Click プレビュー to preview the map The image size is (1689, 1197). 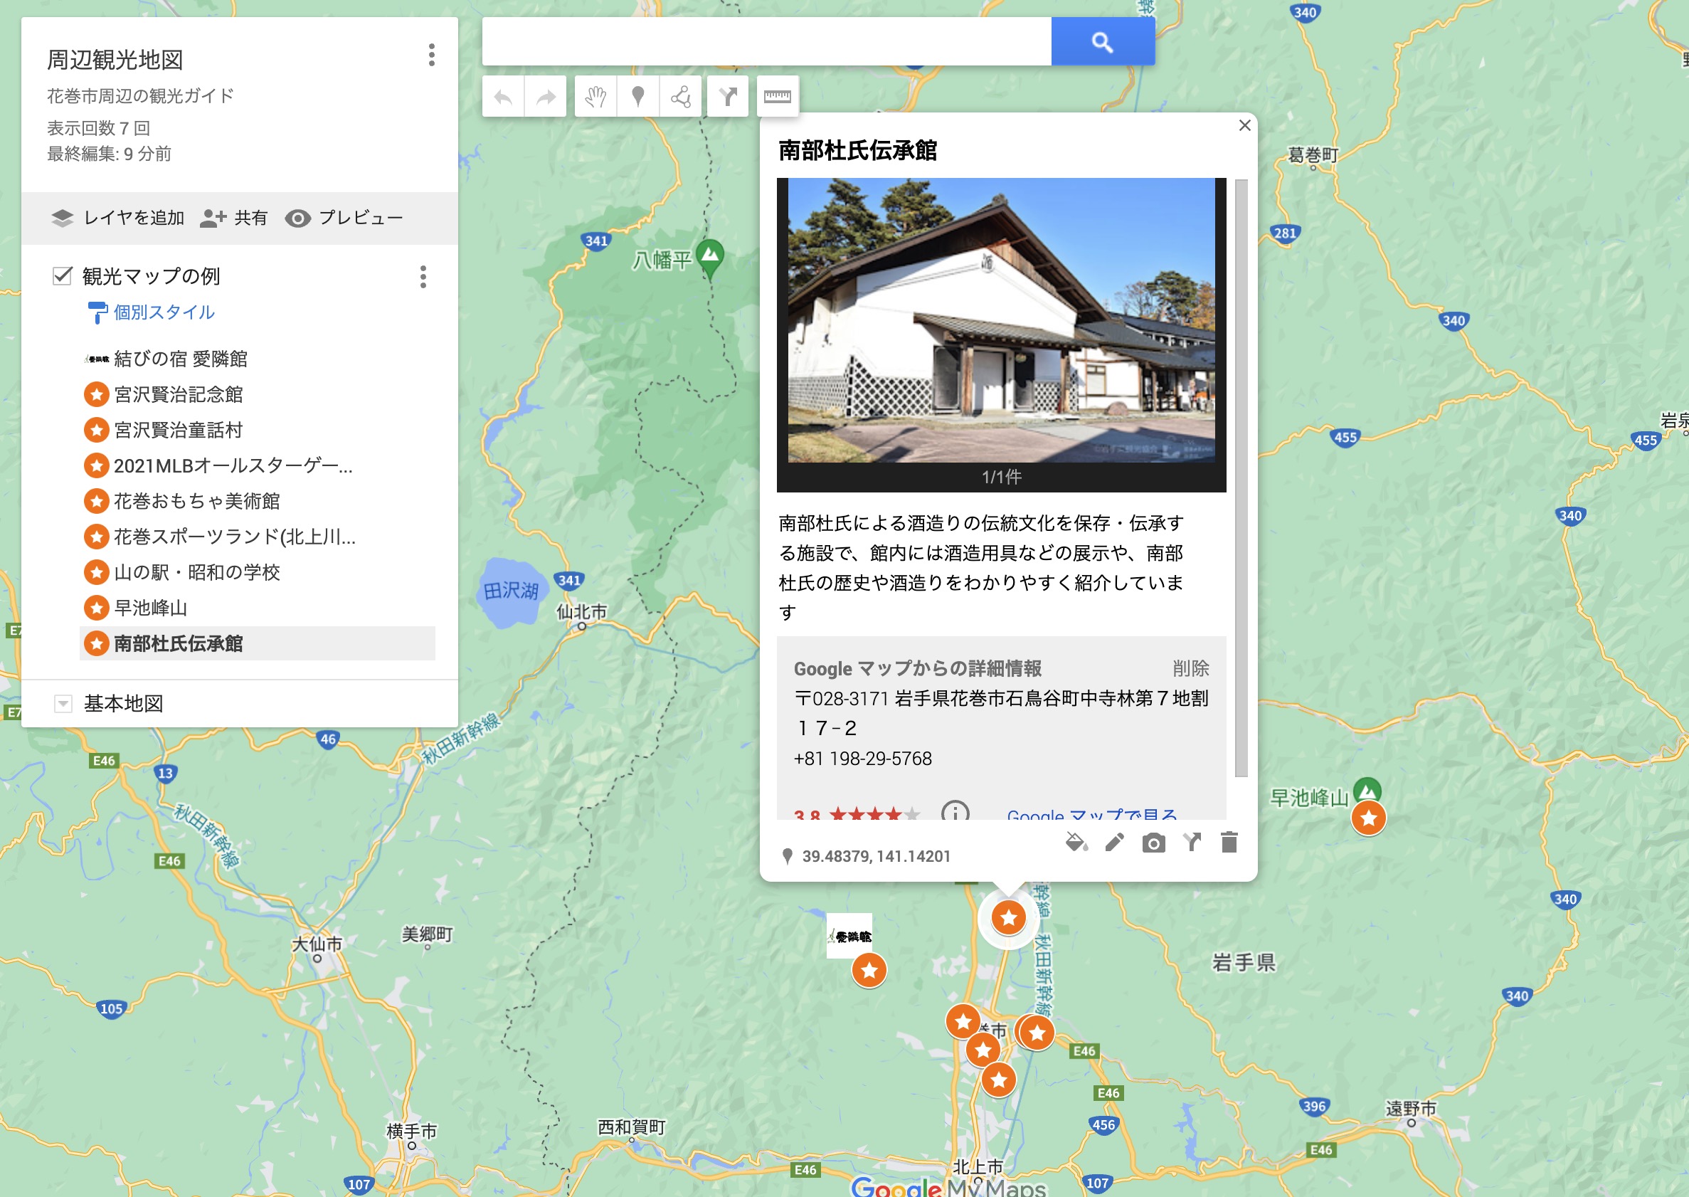[344, 218]
